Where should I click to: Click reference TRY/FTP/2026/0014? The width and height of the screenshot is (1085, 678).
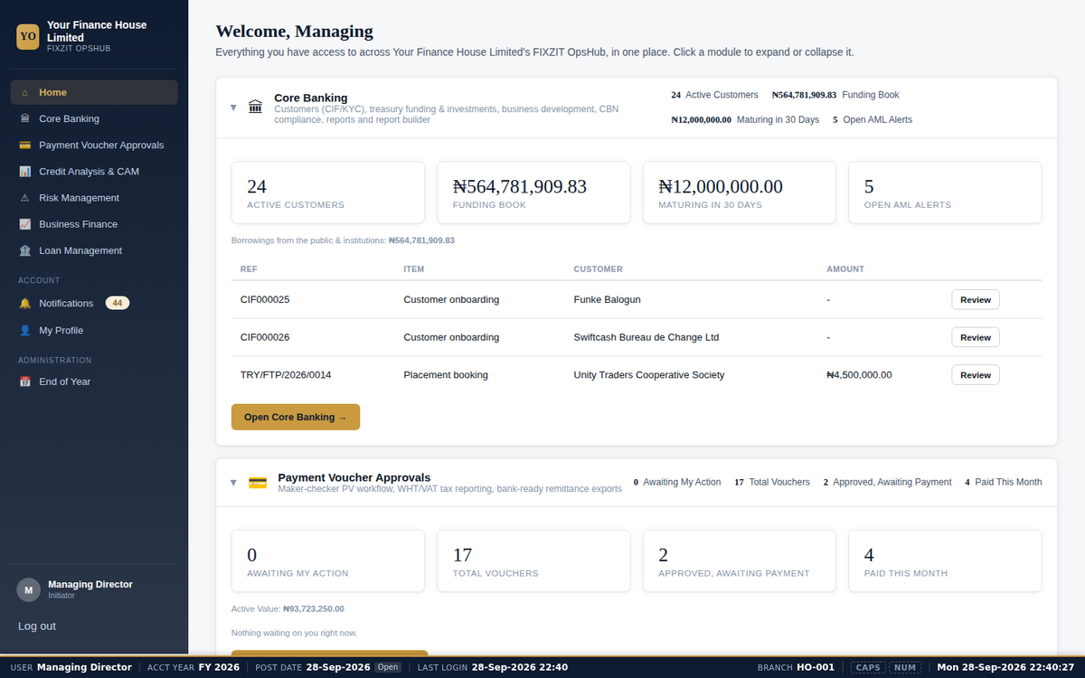point(286,375)
